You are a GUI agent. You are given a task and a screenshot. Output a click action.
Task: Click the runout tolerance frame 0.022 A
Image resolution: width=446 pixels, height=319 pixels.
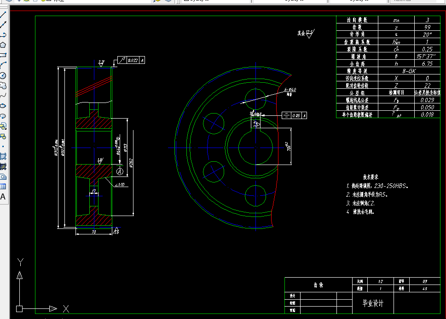click(131, 60)
